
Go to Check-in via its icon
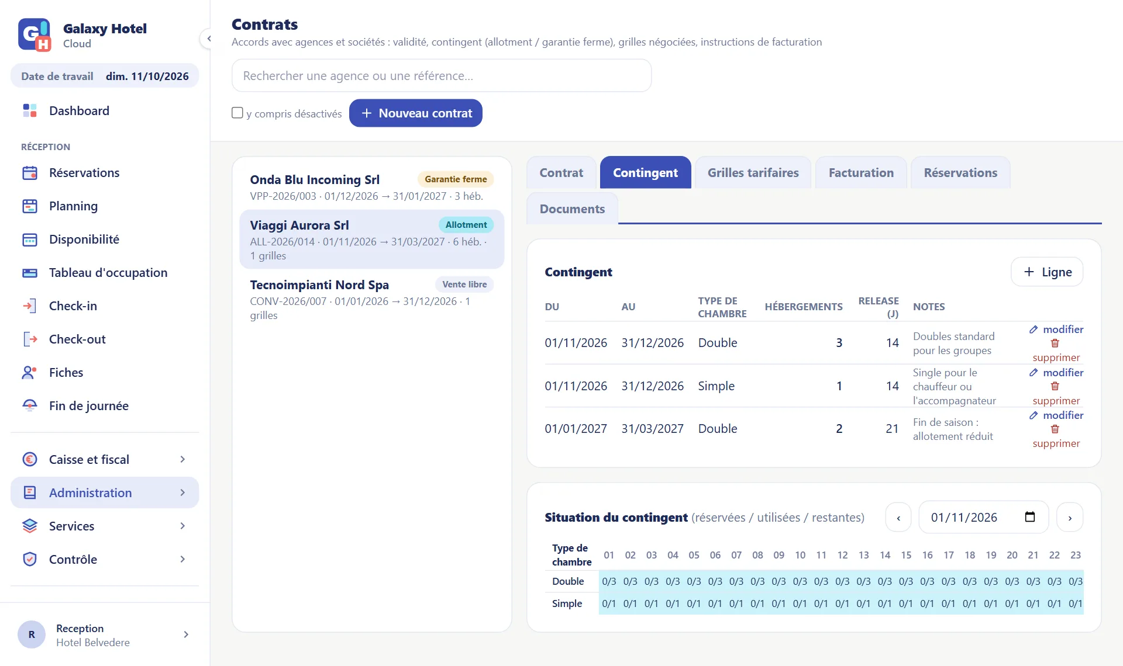30,306
